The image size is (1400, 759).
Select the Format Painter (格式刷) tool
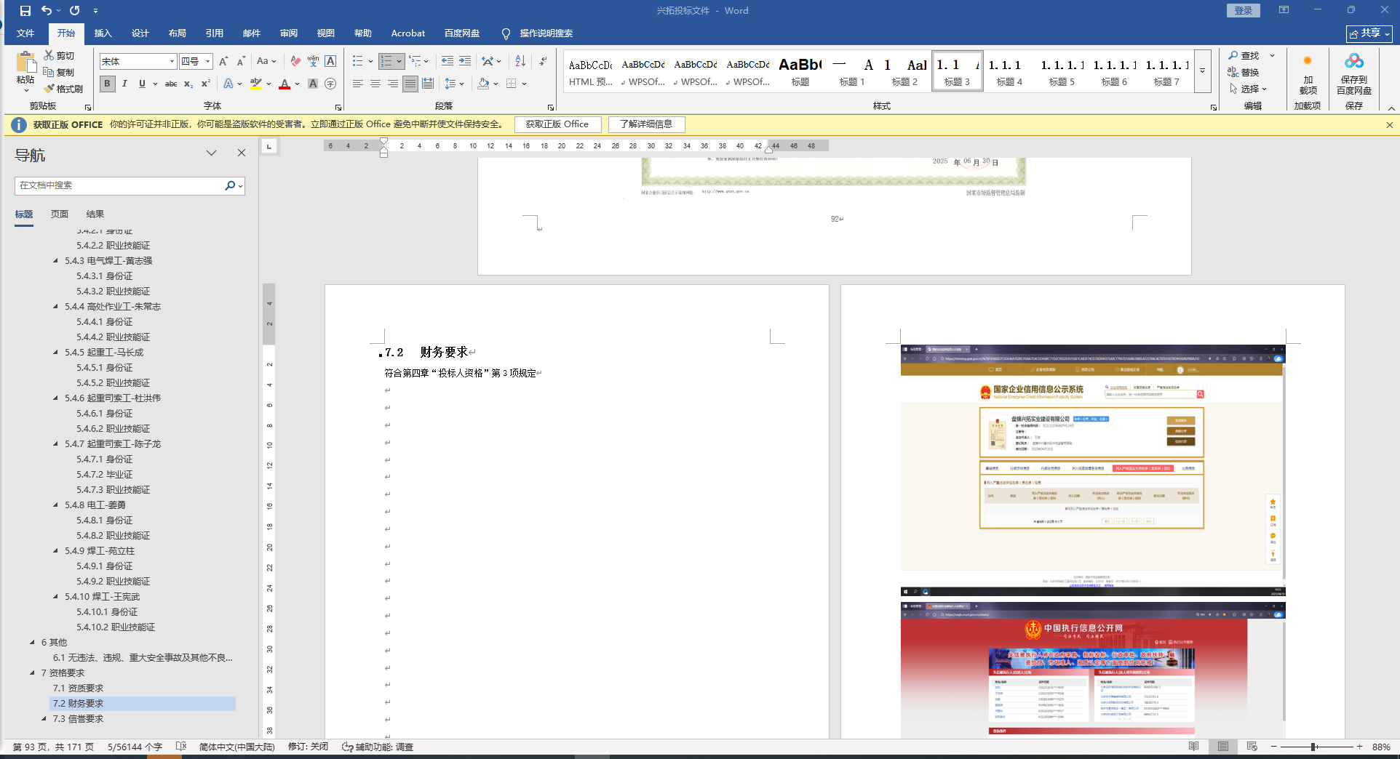[x=63, y=89]
